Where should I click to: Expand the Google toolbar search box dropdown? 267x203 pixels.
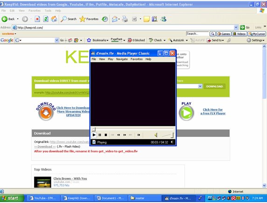(57, 41)
